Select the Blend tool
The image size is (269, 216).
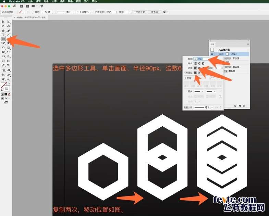[9, 65]
